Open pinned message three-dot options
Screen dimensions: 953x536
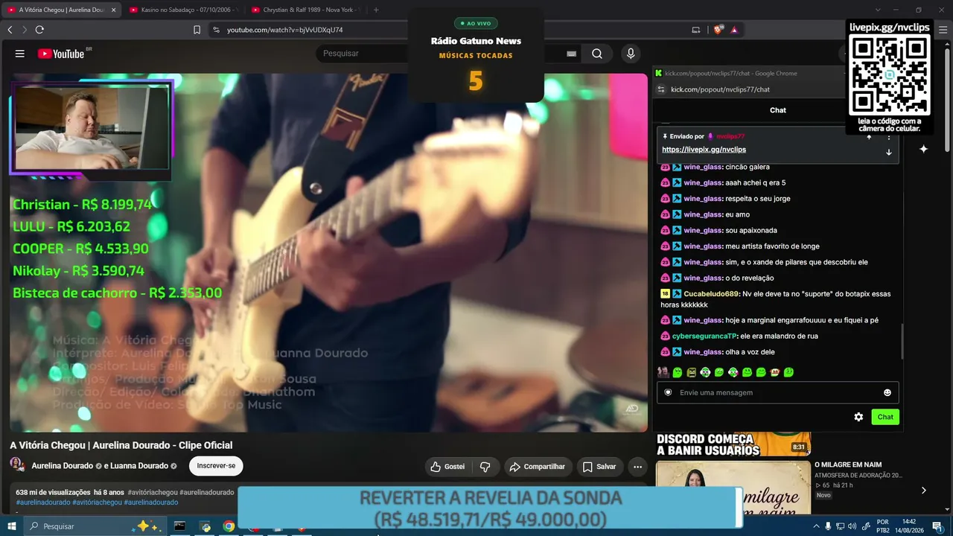[888, 137]
